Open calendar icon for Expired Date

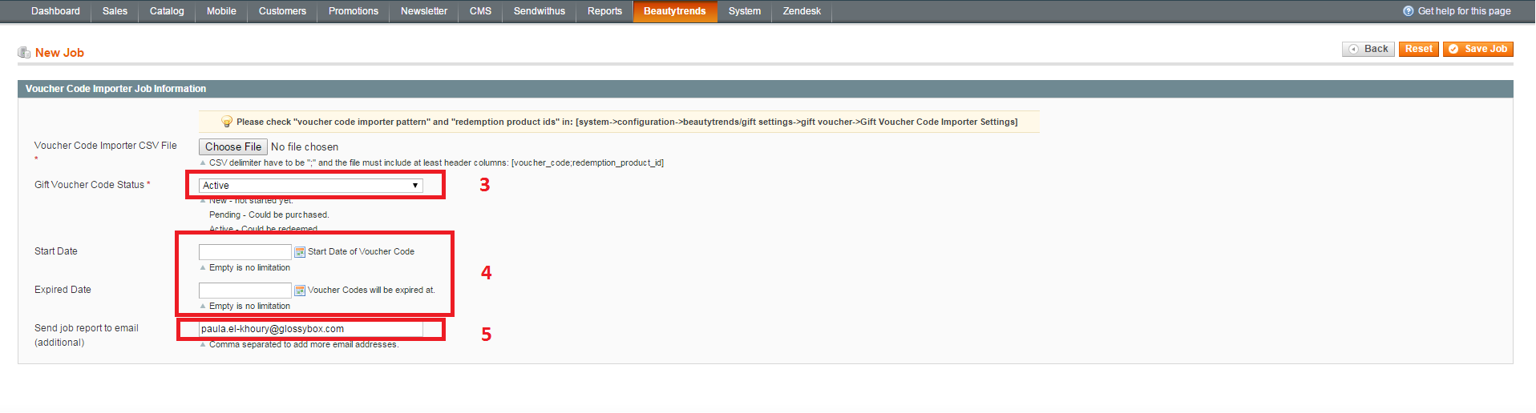tap(300, 291)
